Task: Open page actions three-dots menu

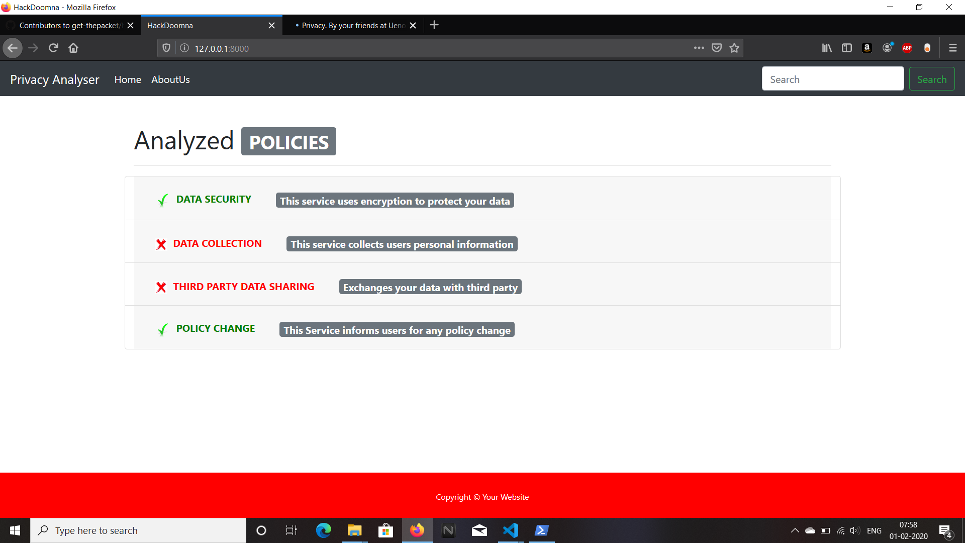Action: [699, 48]
